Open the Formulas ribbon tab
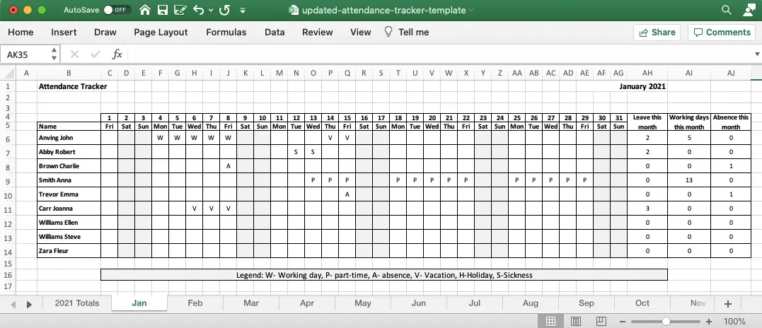This screenshot has height=328, width=762. (226, 32)
